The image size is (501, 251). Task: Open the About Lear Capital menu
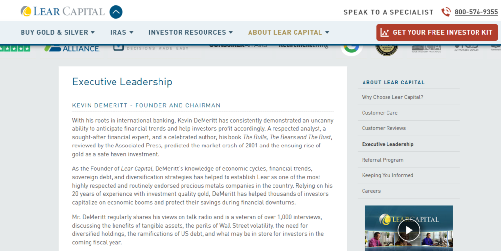tap(289, 32)
